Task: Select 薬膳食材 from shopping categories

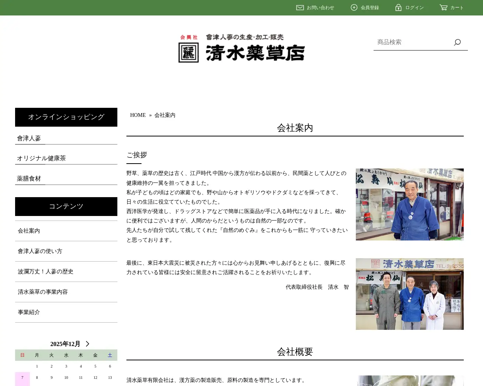Action: pos(28,178)
